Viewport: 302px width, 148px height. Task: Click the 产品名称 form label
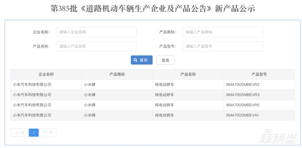[41, 46]
